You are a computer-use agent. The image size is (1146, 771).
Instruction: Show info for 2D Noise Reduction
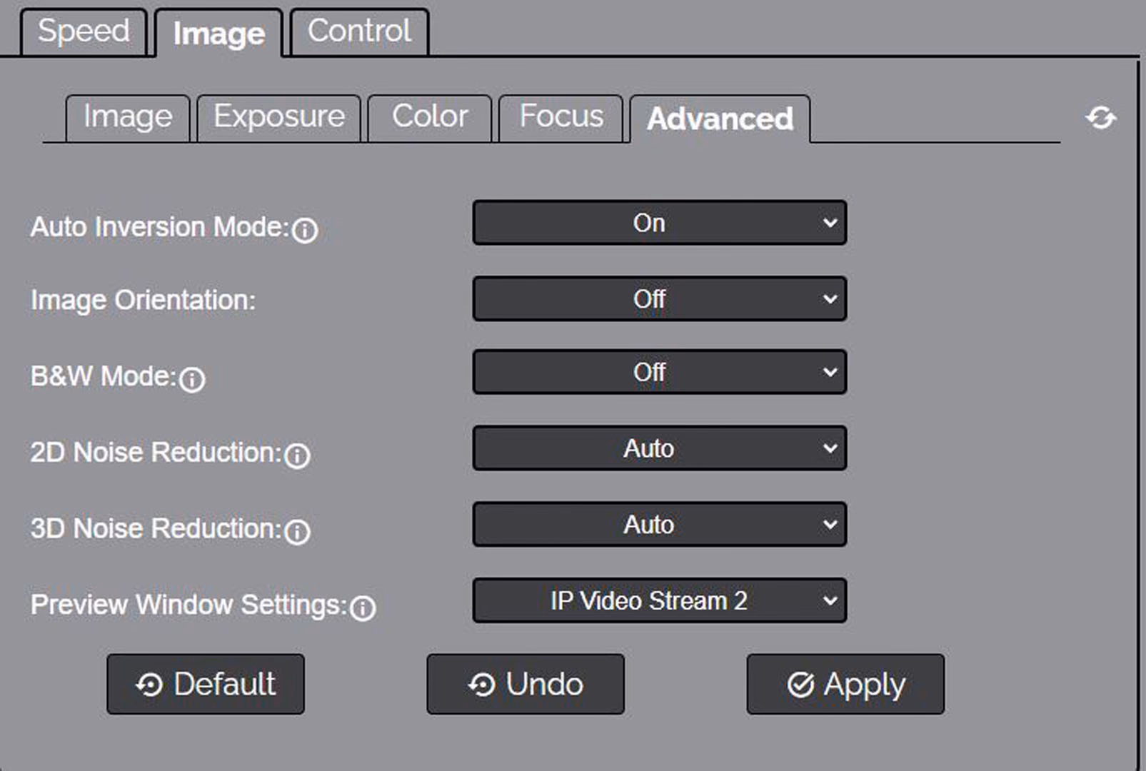[x=297, y=455]
